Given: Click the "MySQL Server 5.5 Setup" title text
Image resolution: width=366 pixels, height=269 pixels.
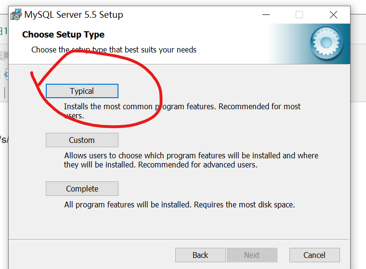Looking at the screenshot, I should point(75,15).
